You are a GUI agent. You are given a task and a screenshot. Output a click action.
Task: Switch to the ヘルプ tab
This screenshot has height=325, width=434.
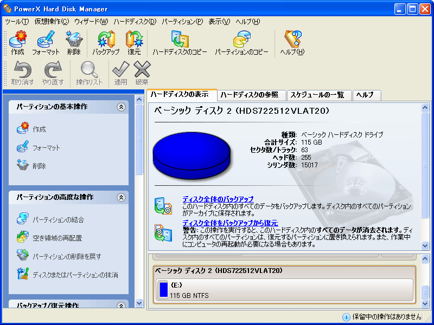[367, 95]
